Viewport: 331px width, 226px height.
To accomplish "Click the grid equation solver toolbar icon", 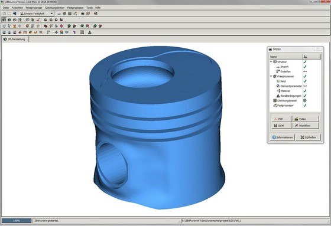I will click(x=70, y=14).
